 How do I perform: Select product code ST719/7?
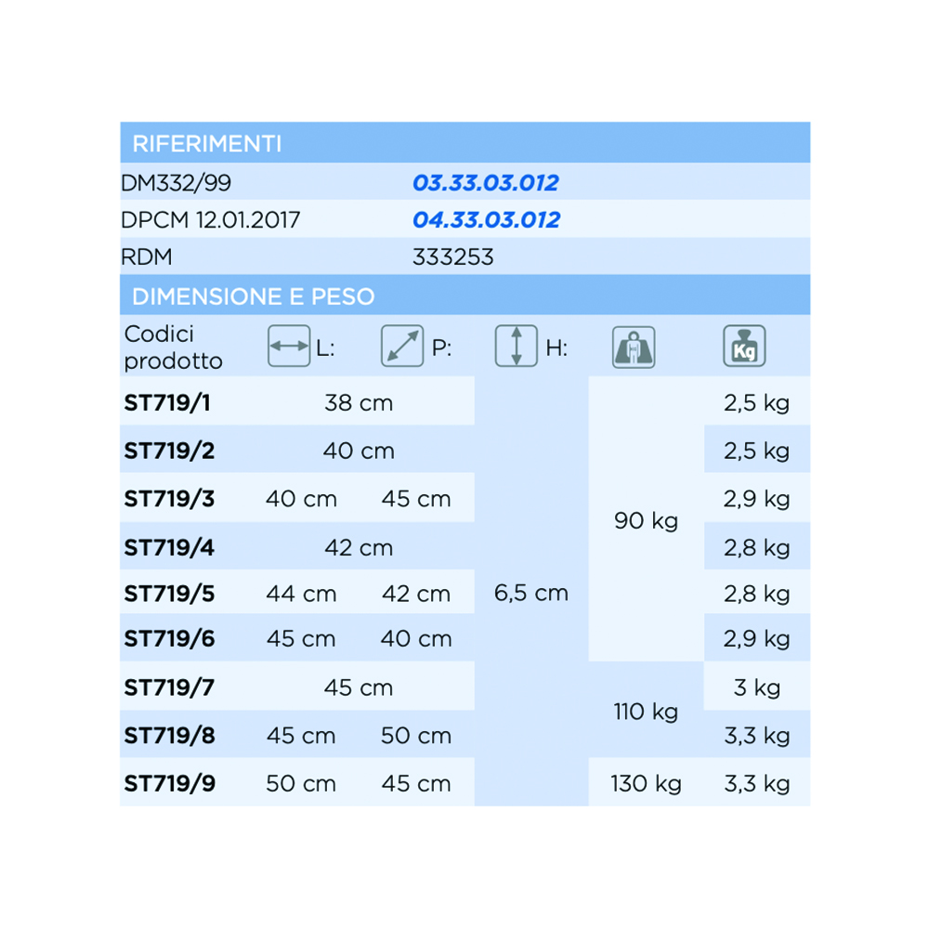point(169,688)
